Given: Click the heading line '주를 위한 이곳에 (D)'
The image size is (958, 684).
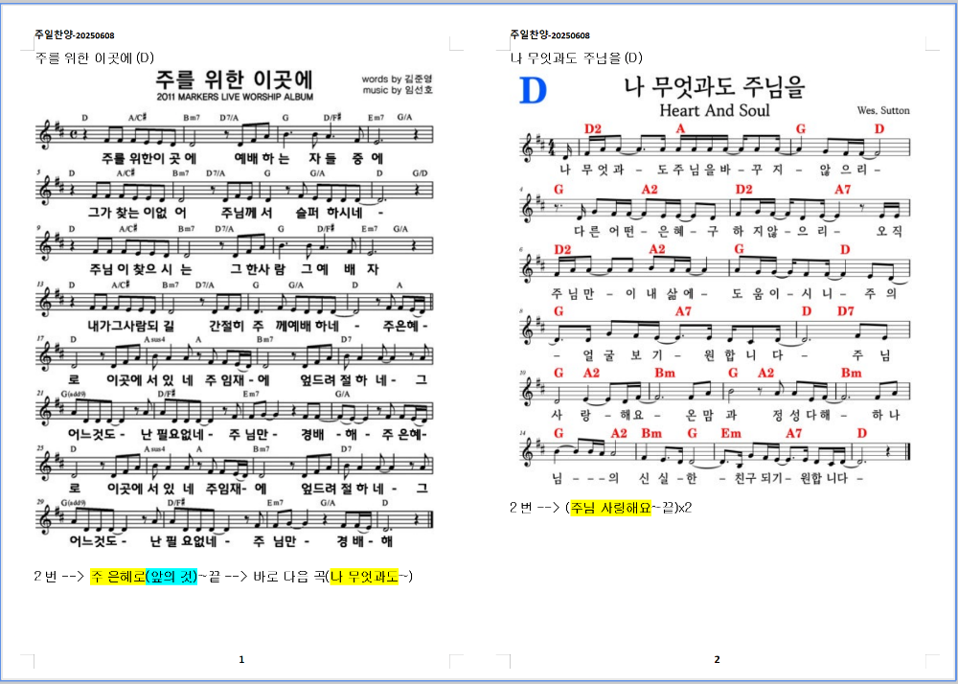Looking at the screenshot, I should [95, 58].
